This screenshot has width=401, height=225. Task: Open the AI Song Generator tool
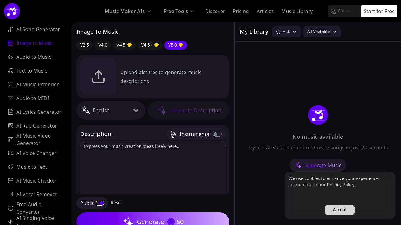coord(38,29)
